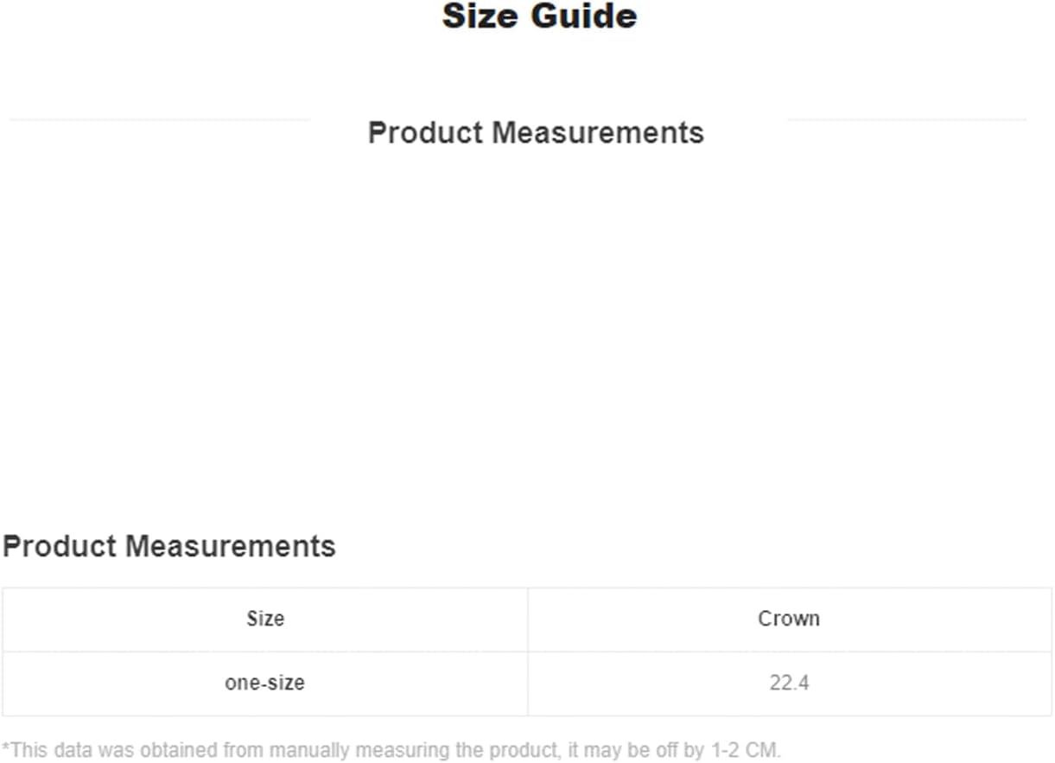Image resolution: width=1055 pixels, height=763 pixels.
Task: Select the centered Product Measurements heading
Action: click(x=536, y=133)
